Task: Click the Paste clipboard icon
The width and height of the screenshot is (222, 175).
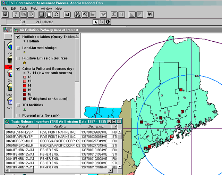Action: click(x=31, y=15)
